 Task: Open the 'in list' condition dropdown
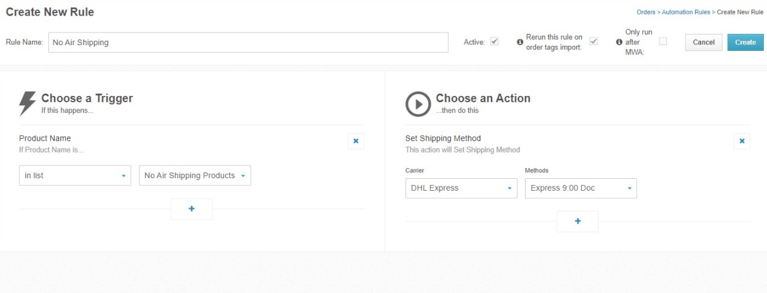click(x=75, y=176)
